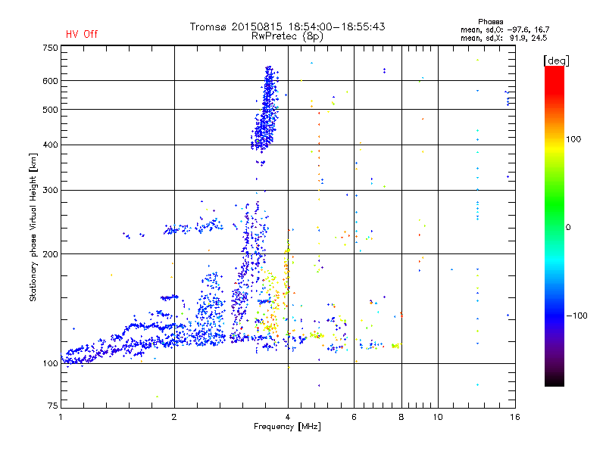Image resolution: width=606 pixels, height=454 pixels.
Task: Click the red 'HV Off' label
Action: coord(82,34)
